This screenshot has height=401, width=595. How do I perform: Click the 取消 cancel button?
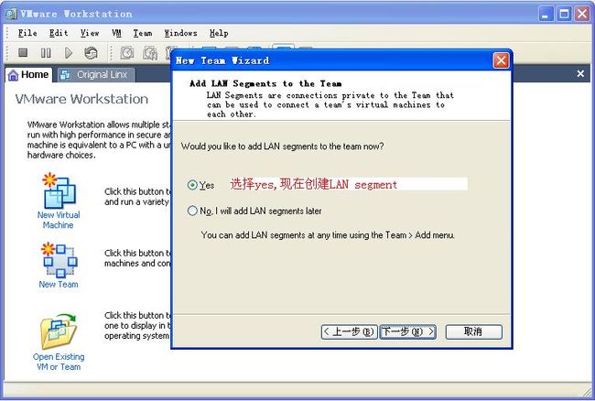coord(473,332)
